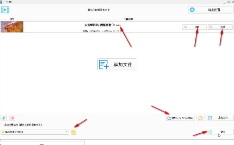The image size is (234, 145).
Task: Click the file info column header
Action: 128,19
